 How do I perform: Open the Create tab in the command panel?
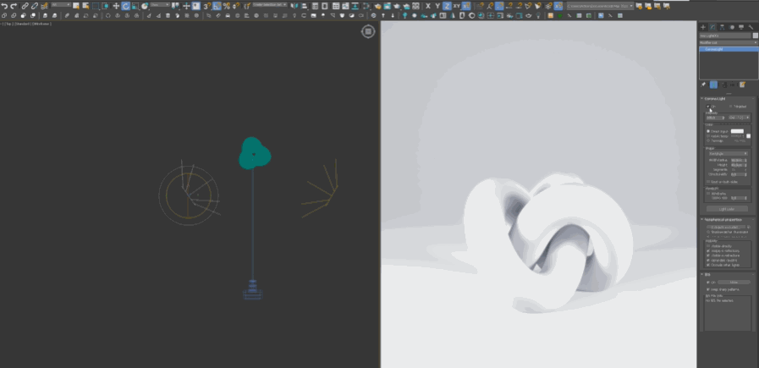tap(703, 27)
